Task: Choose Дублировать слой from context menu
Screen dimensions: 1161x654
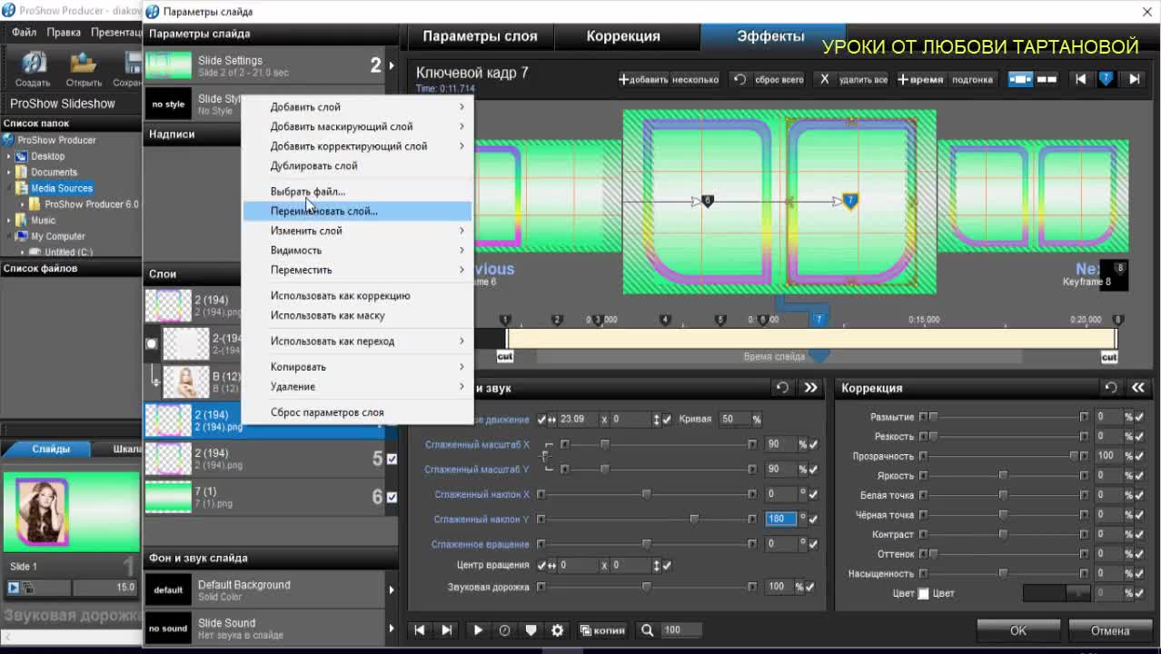Action: click(x=357, y=166)
